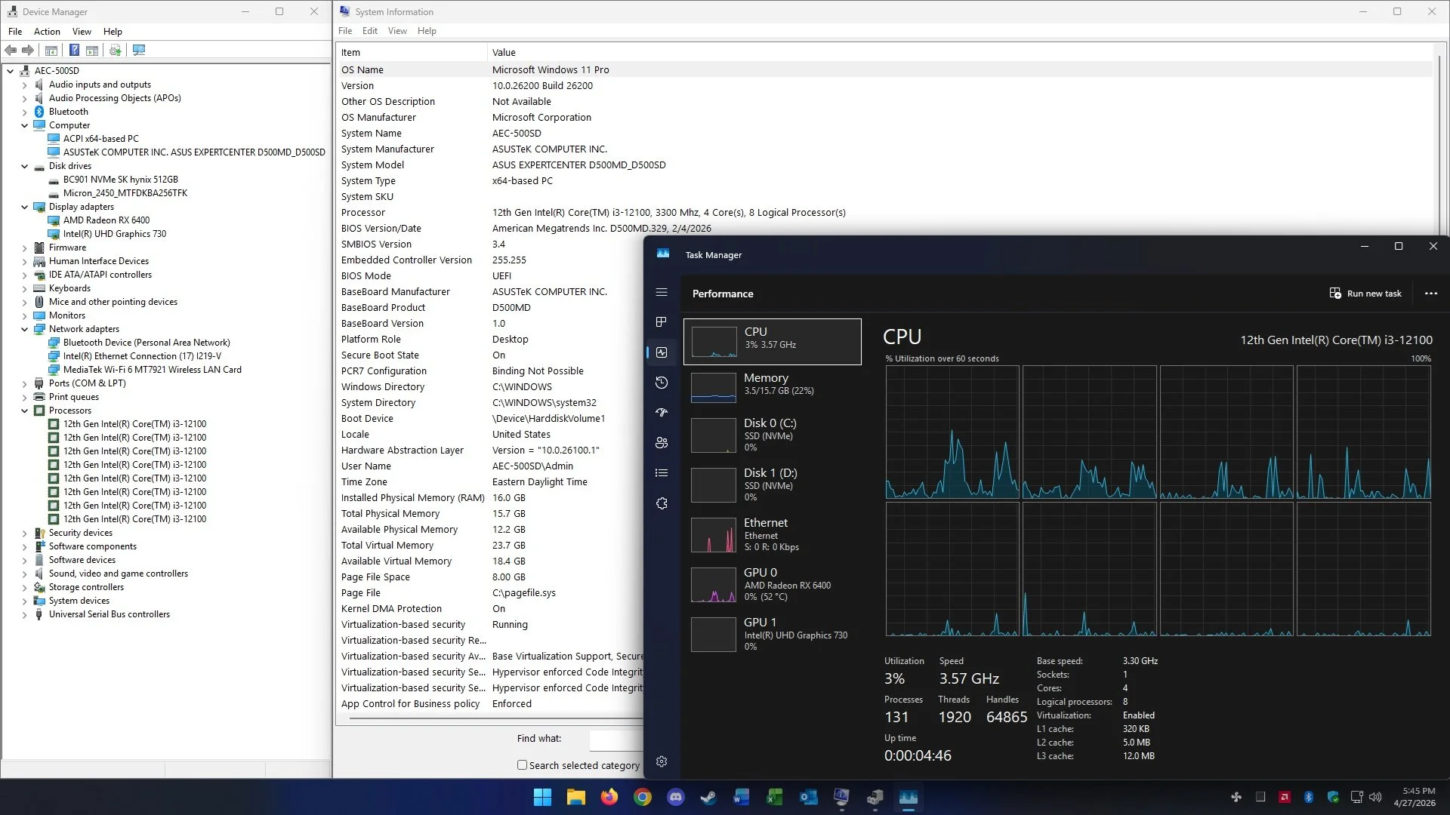Collapse the Network adapters category

tap(24, 329)
